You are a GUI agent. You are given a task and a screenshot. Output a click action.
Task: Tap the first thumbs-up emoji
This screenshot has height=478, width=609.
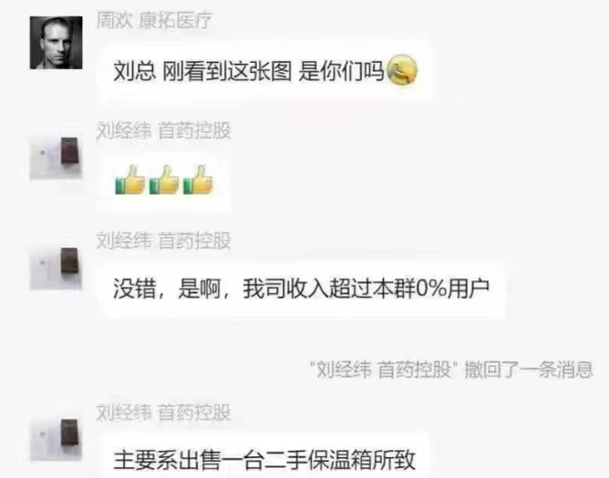tap(130, 180)
